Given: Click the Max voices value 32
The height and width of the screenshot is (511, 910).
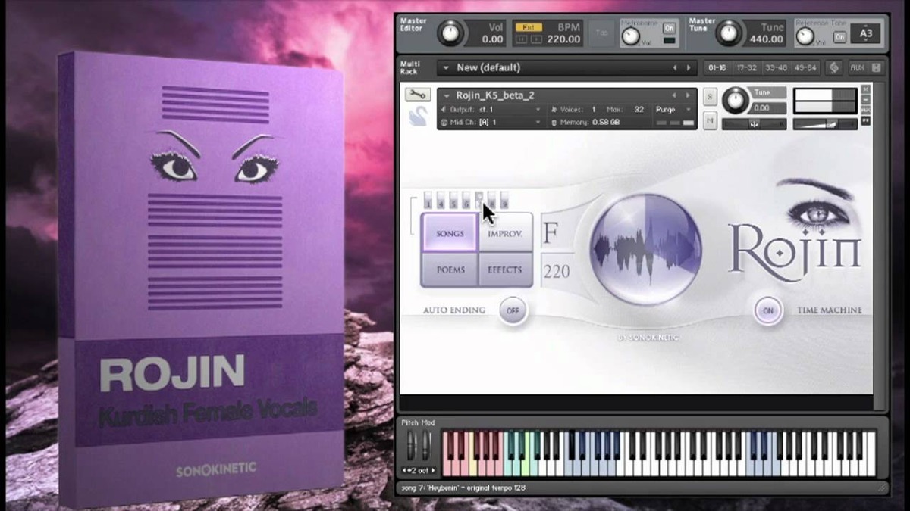Looking at the screenshot, I should [x=639, y=110].
